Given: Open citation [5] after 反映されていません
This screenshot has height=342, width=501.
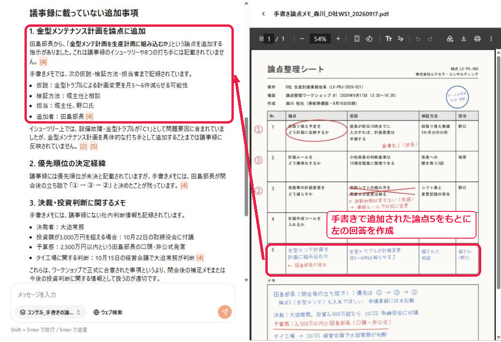Looking at the screenshot, I should (94, 147).
